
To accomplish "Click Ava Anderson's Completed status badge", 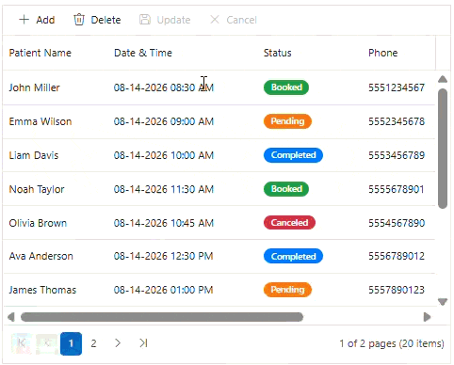I will pos(293,257).
